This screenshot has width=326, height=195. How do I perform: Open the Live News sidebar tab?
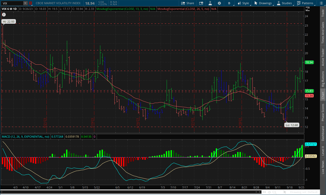click(323, 167)
